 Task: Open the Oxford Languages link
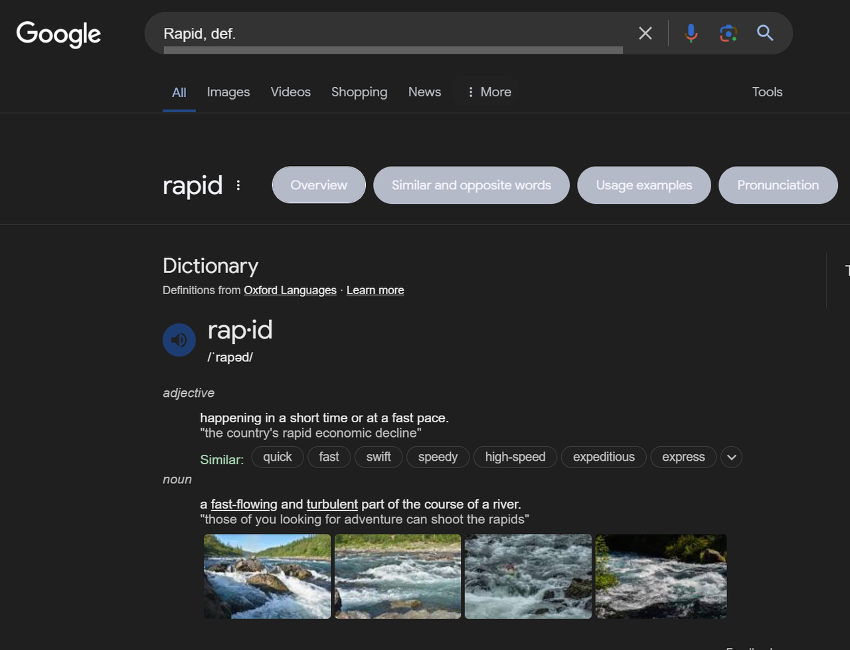pos(290,290)
